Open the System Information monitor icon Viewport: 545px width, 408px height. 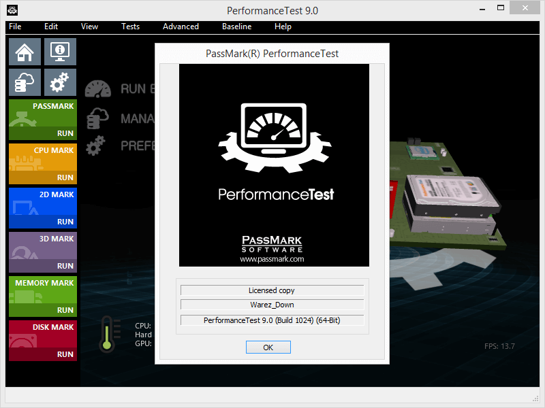[60, 52]
